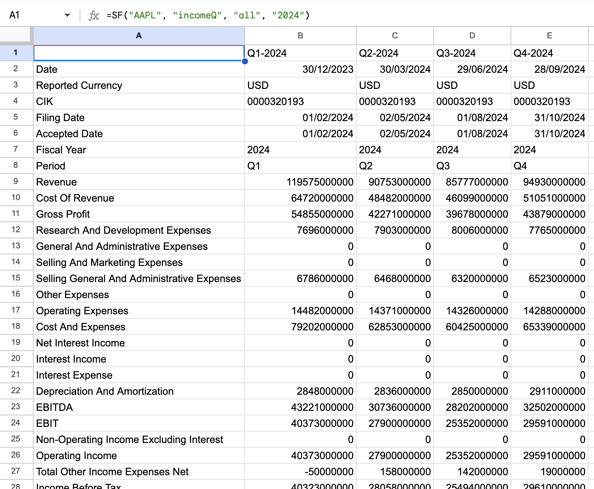
Task: Click Interest Income label cell
Action: [139, 359]
